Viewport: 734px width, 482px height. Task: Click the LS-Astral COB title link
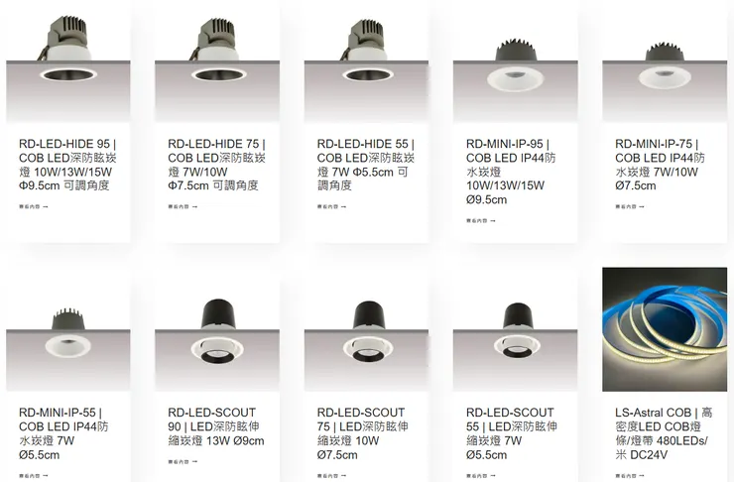click(x=664, y=433)
